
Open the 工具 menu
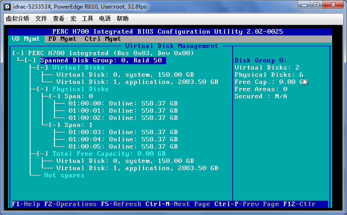[87, 18]
